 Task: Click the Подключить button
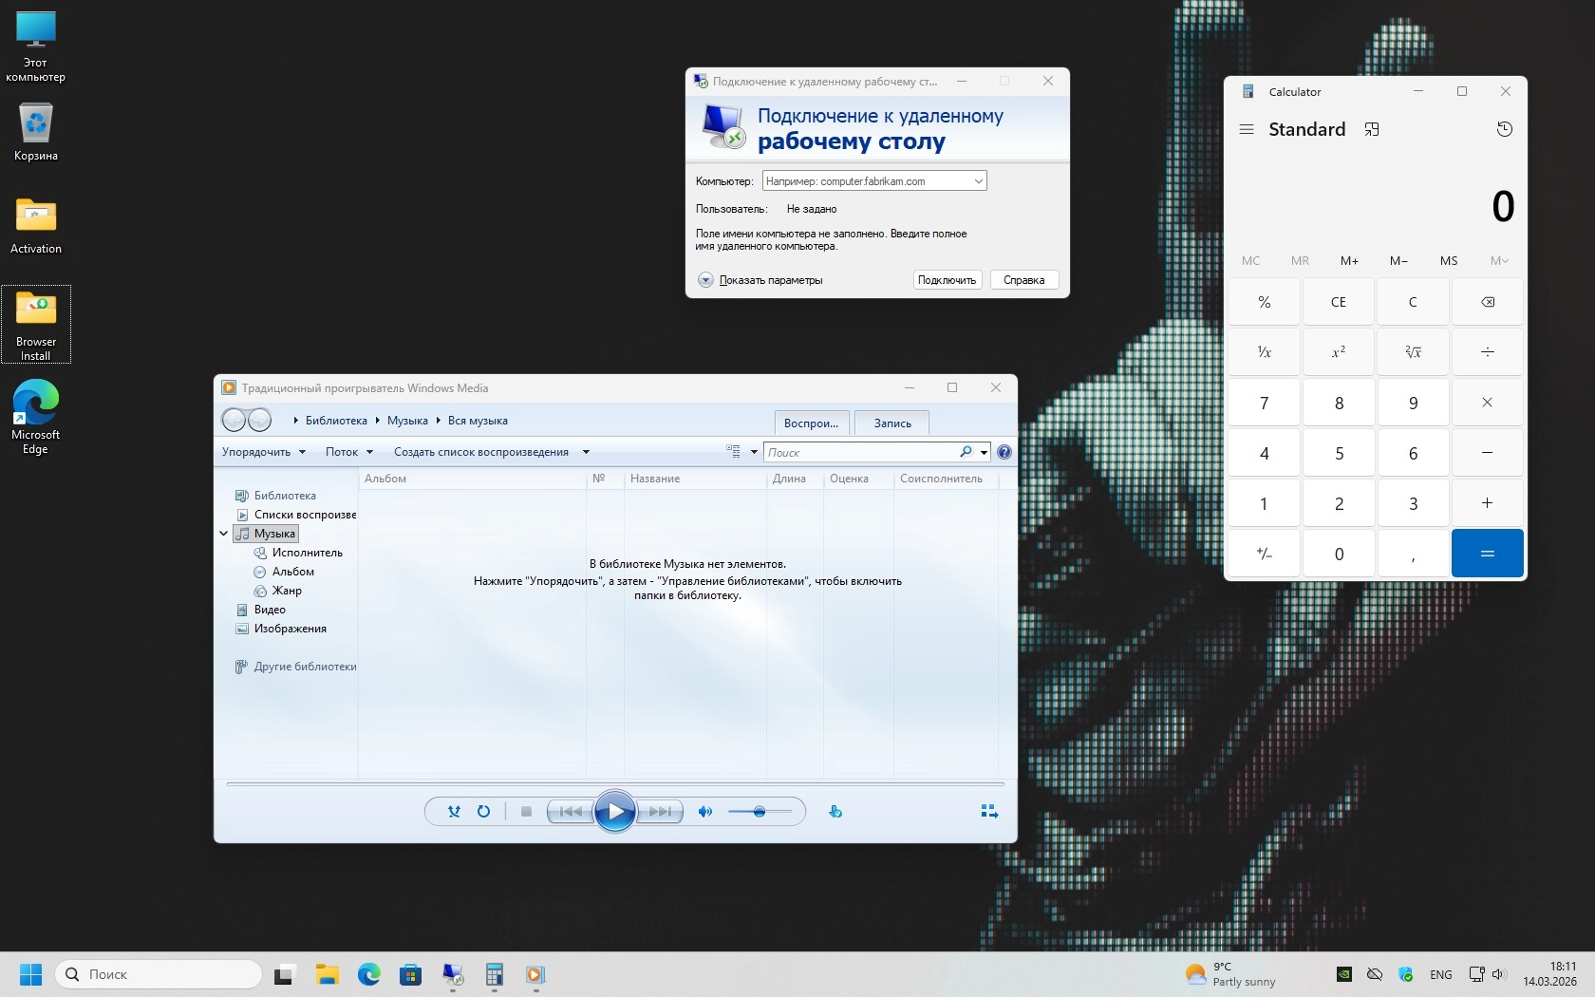tap(947, 280)
